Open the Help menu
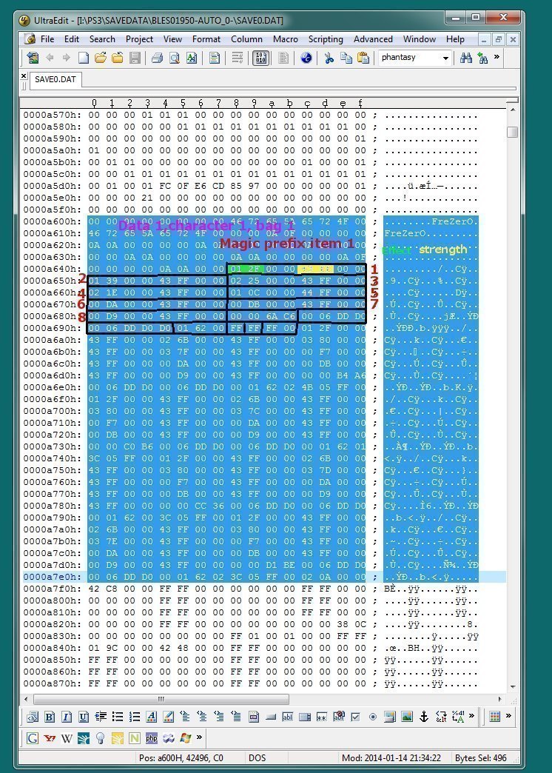This screenshot has height=773, width=552. 455,39
